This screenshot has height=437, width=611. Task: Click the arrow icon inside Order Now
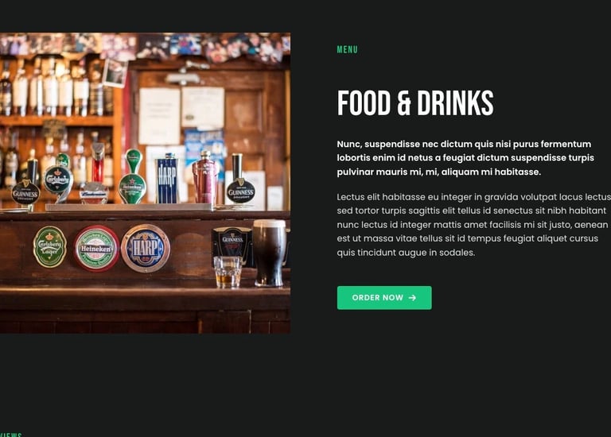coord(412,298)
